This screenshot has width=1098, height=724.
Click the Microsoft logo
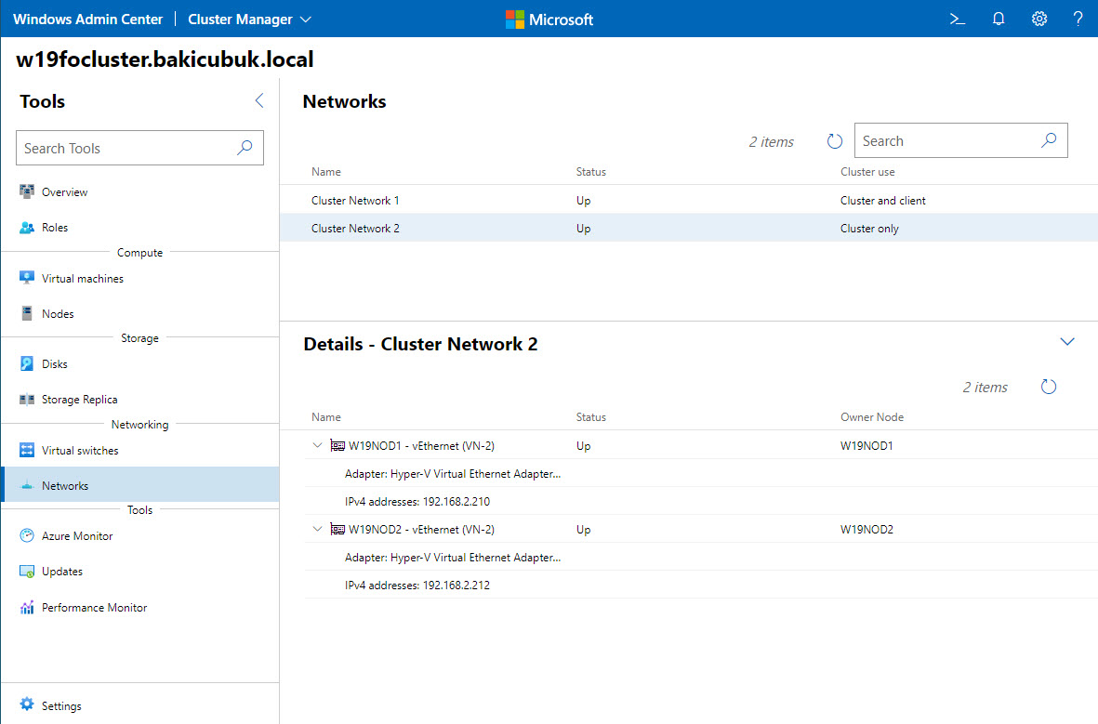point(549,20)
